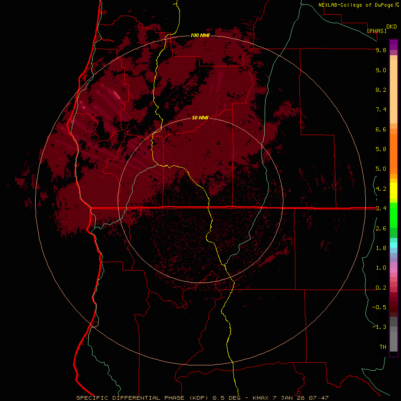
Task: Click the 9.8 value on the color scale
Action: tap(381, 50)
